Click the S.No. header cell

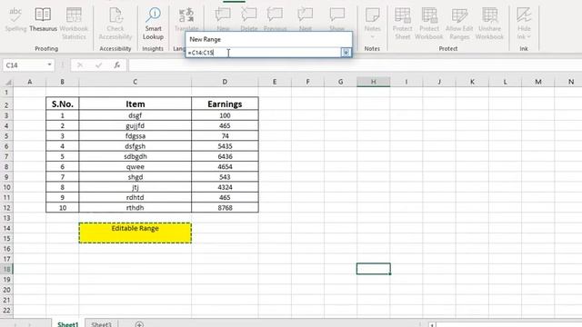pyautogui.click(x=63, y=104)
